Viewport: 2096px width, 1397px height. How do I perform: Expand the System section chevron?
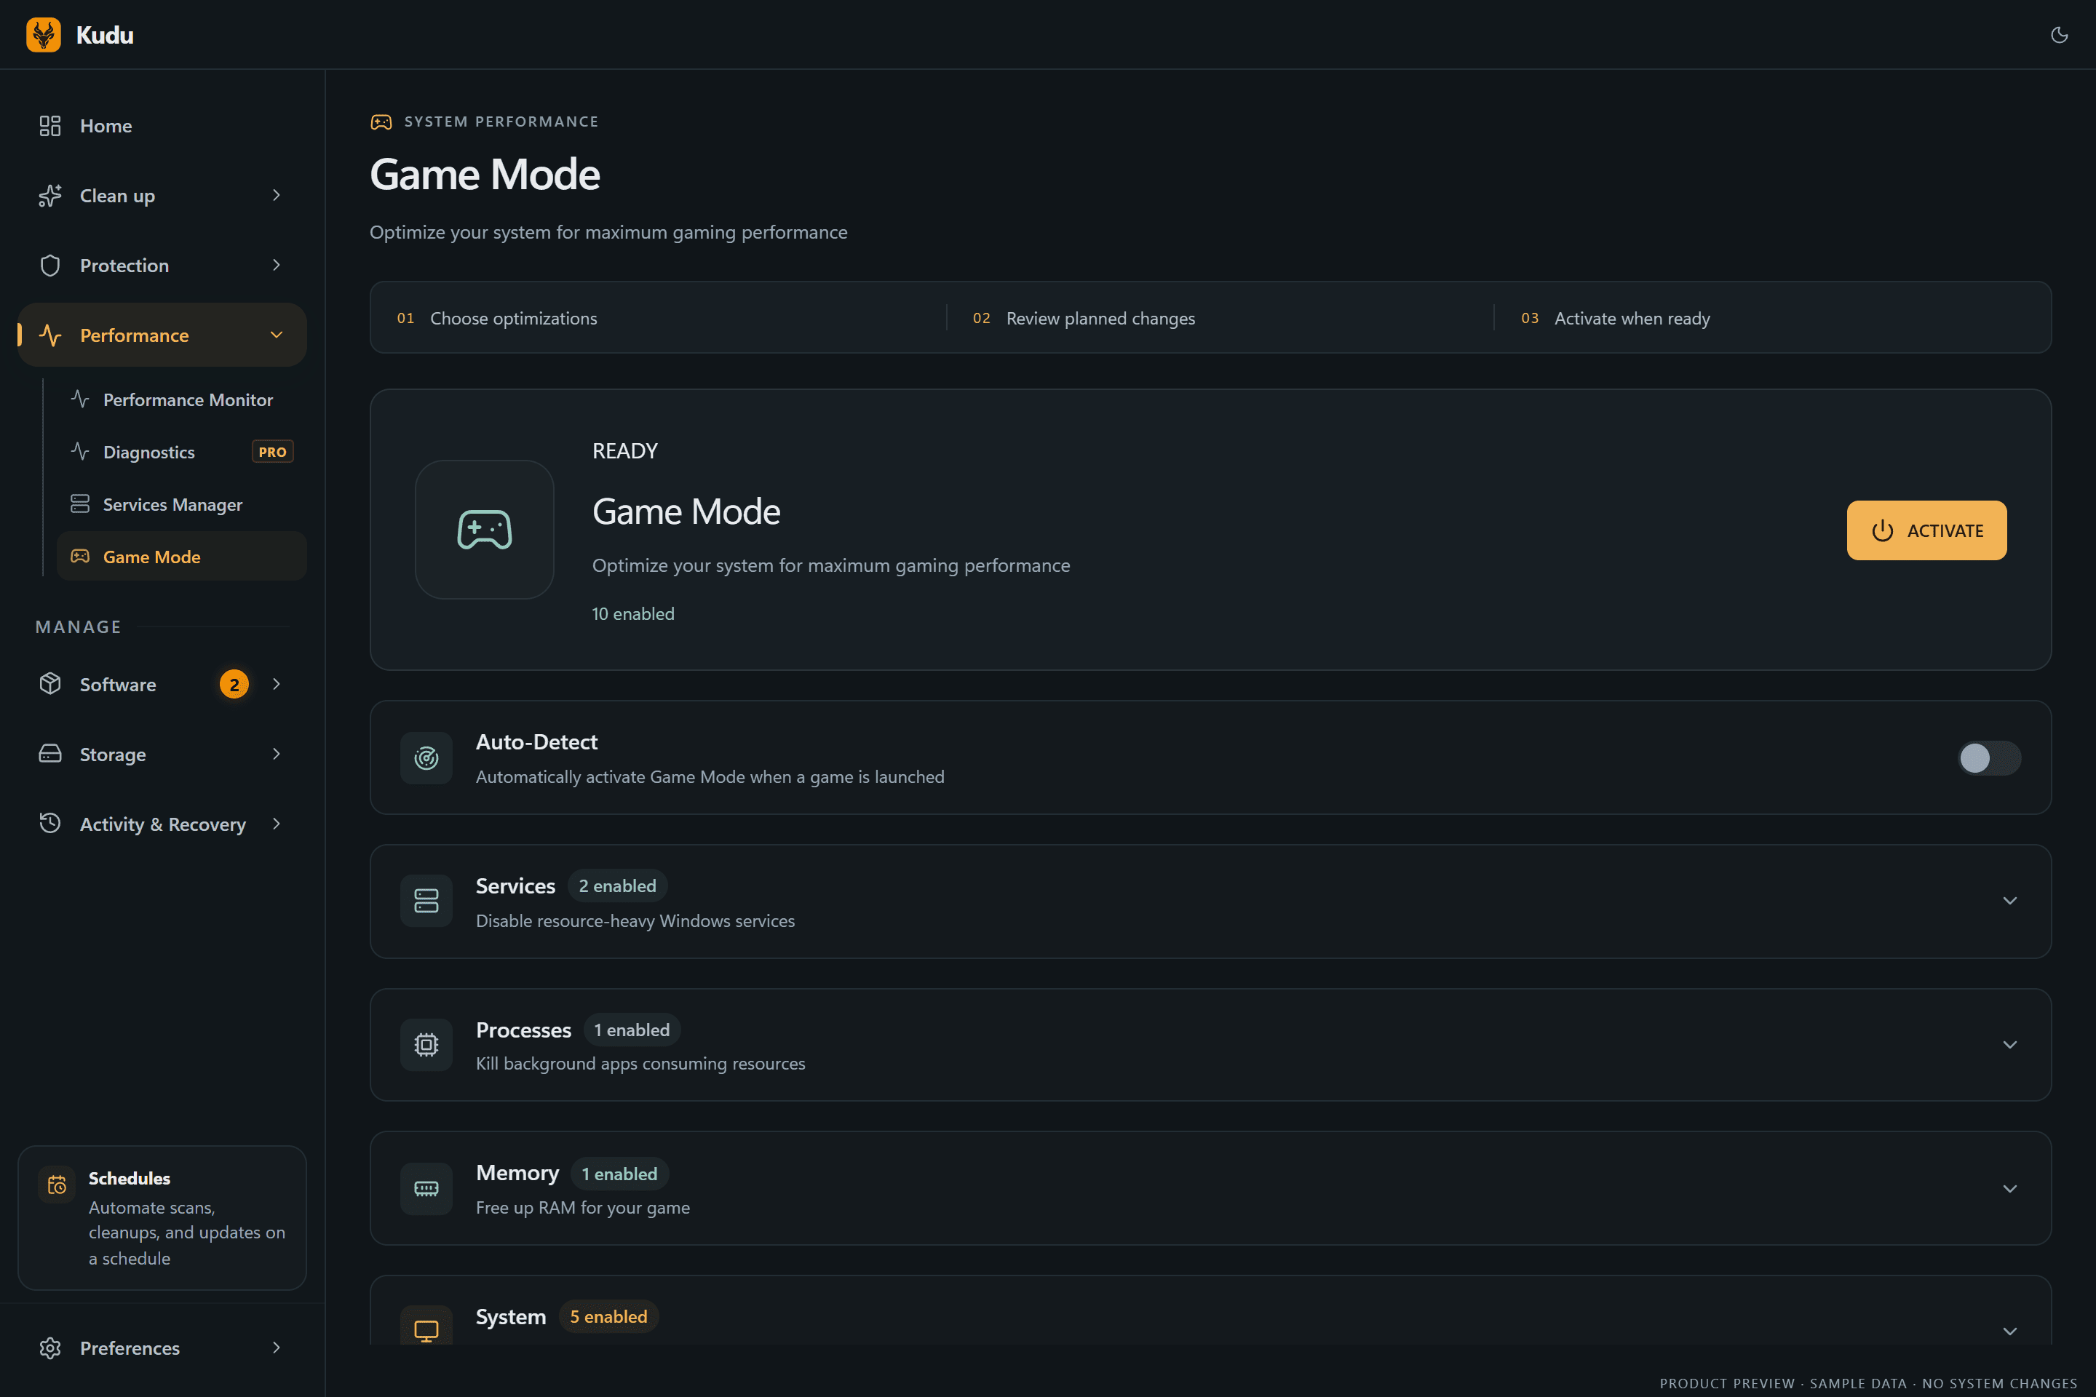(x=2009, y=1331)
